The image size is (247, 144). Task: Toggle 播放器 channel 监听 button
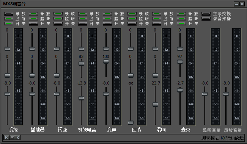(x=33, y=19)
